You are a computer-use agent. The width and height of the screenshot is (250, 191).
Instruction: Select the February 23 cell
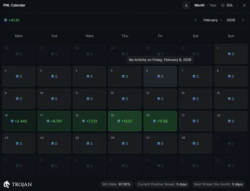tap(19, 143)
